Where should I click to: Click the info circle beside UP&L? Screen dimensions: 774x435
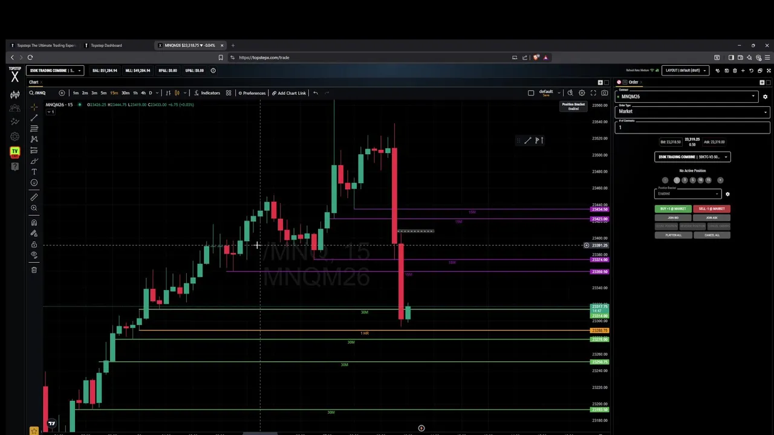point(213,71)
